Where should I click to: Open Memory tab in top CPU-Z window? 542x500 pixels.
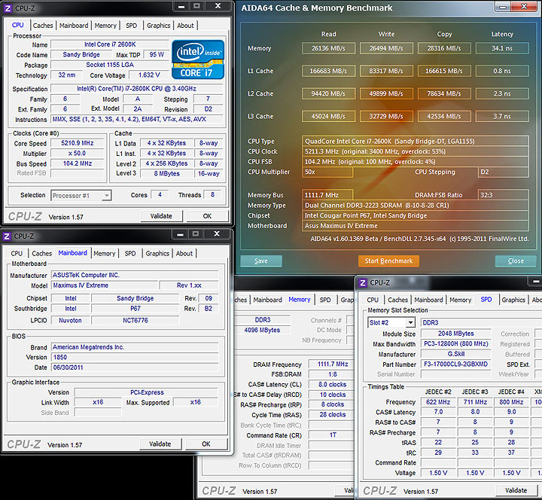click(x=105, y=26)
